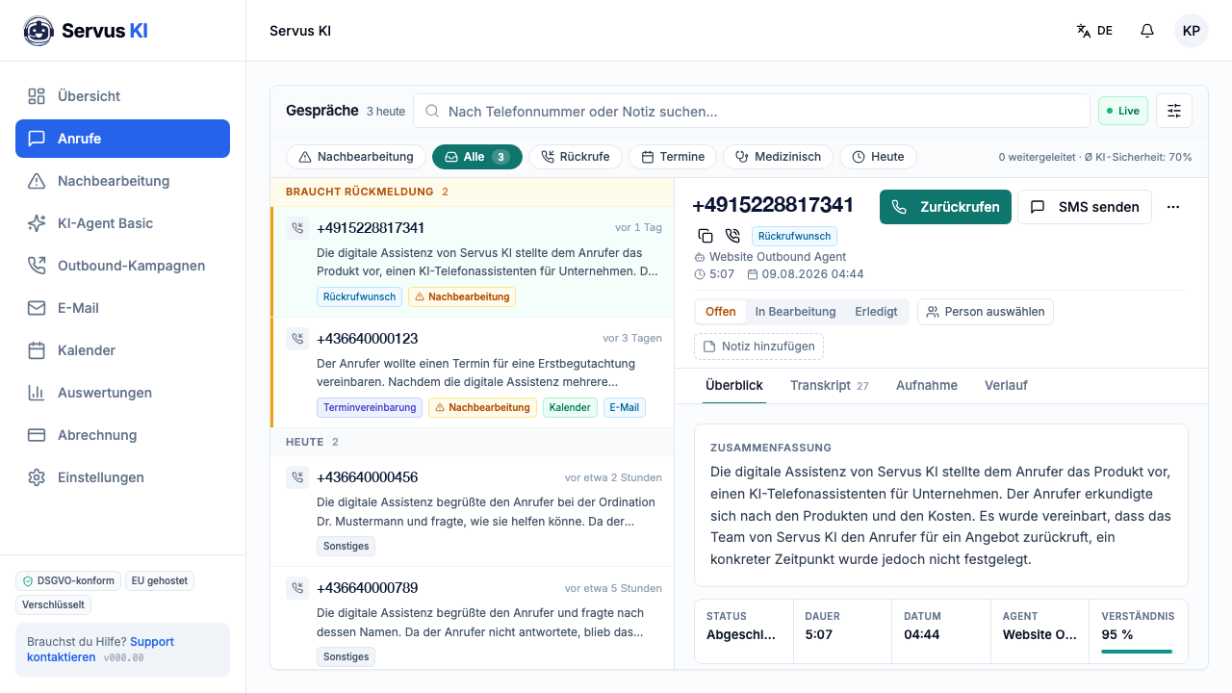Click the Übersicht grid icon in the sidebar

(x=37, y=96)
